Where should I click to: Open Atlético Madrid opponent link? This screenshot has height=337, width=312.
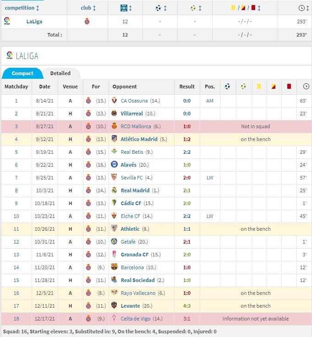(139, 139)
